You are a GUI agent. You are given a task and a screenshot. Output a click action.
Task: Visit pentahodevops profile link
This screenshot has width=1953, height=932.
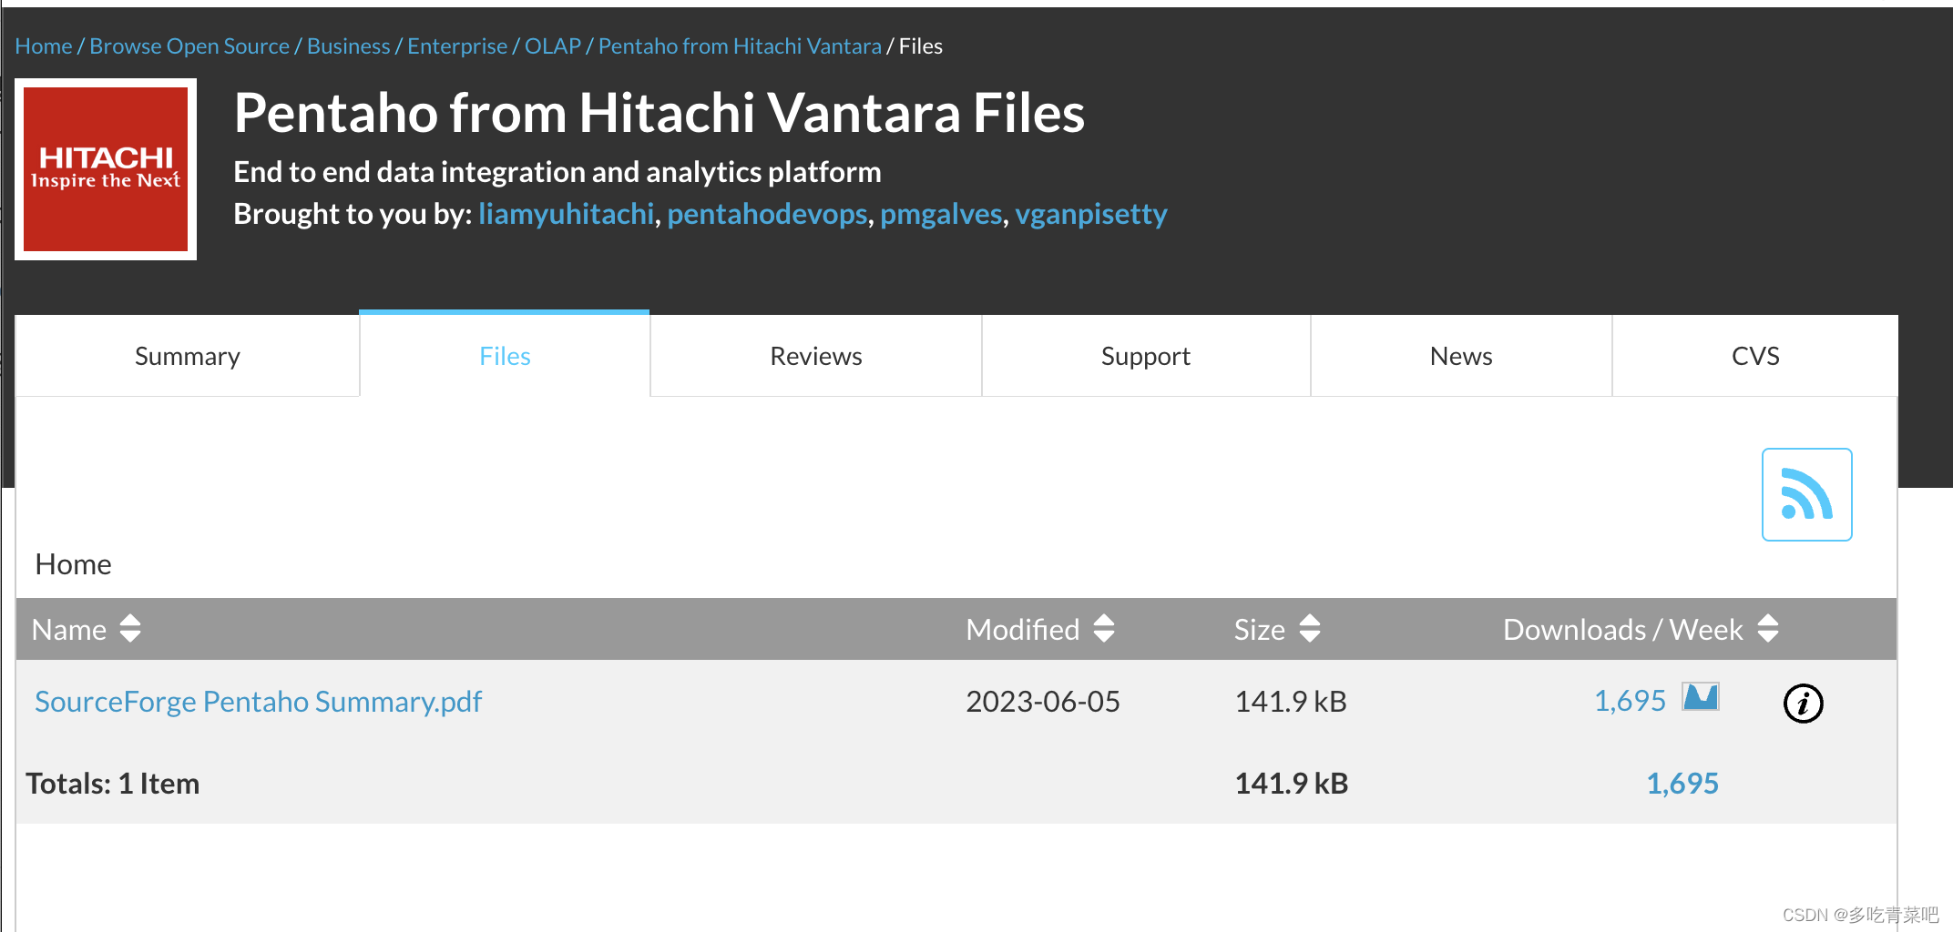pos(767,214)
